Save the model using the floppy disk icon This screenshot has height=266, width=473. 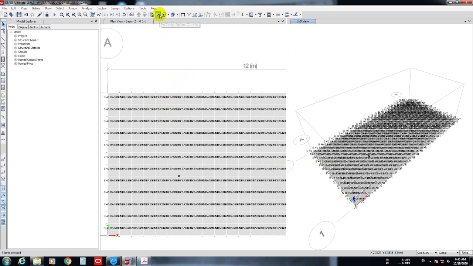coord(19,15)
